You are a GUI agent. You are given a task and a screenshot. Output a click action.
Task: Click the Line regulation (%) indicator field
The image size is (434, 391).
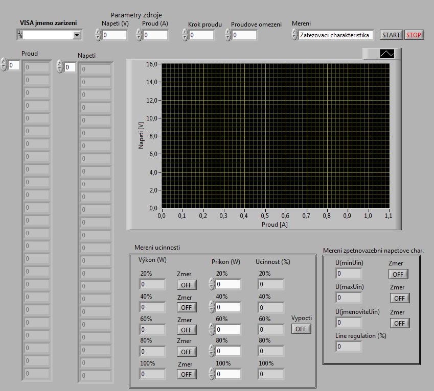point(349,347)
